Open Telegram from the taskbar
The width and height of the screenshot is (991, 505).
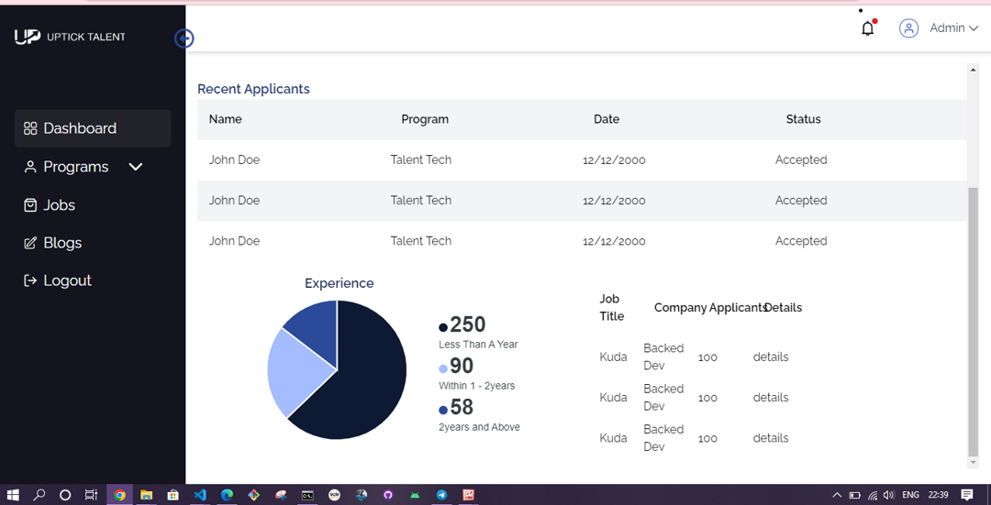coord(441,495)
